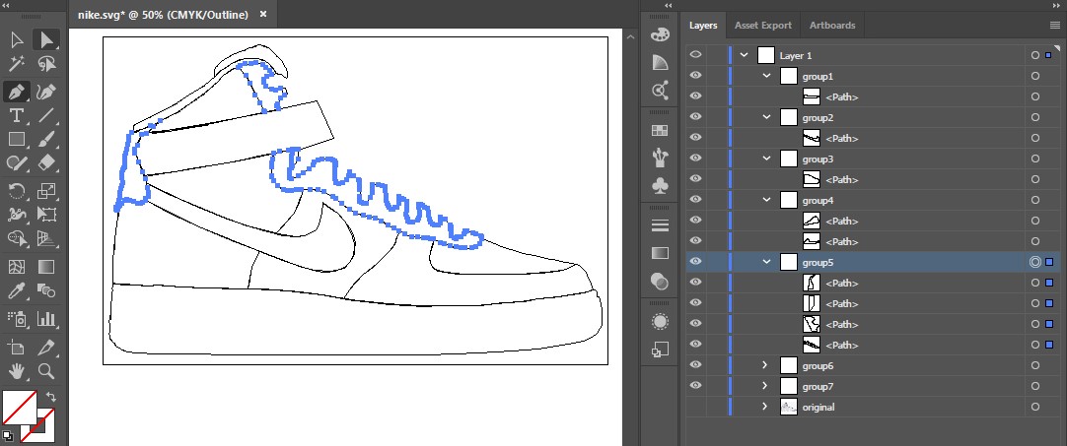Open the Color panel palette icon
This screenshot has height=446, width=1067.
point(660,35)
